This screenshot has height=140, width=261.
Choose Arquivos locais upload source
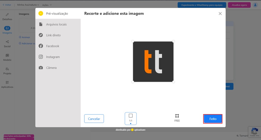coord(58,24)
